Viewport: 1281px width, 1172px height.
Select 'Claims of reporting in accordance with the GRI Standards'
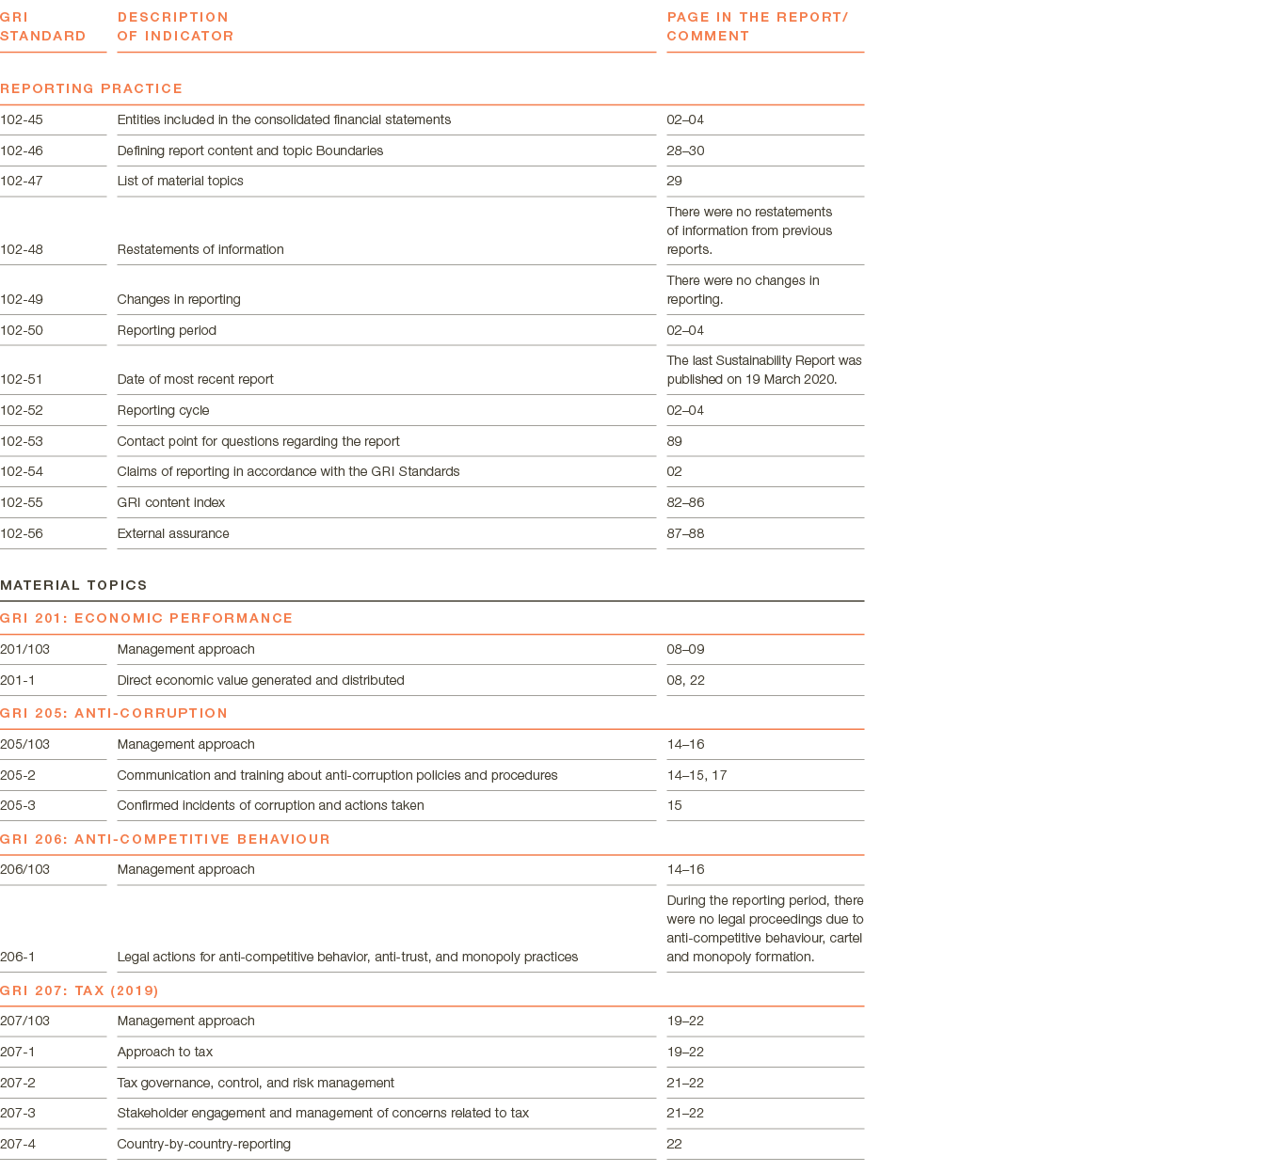(289, 471)
